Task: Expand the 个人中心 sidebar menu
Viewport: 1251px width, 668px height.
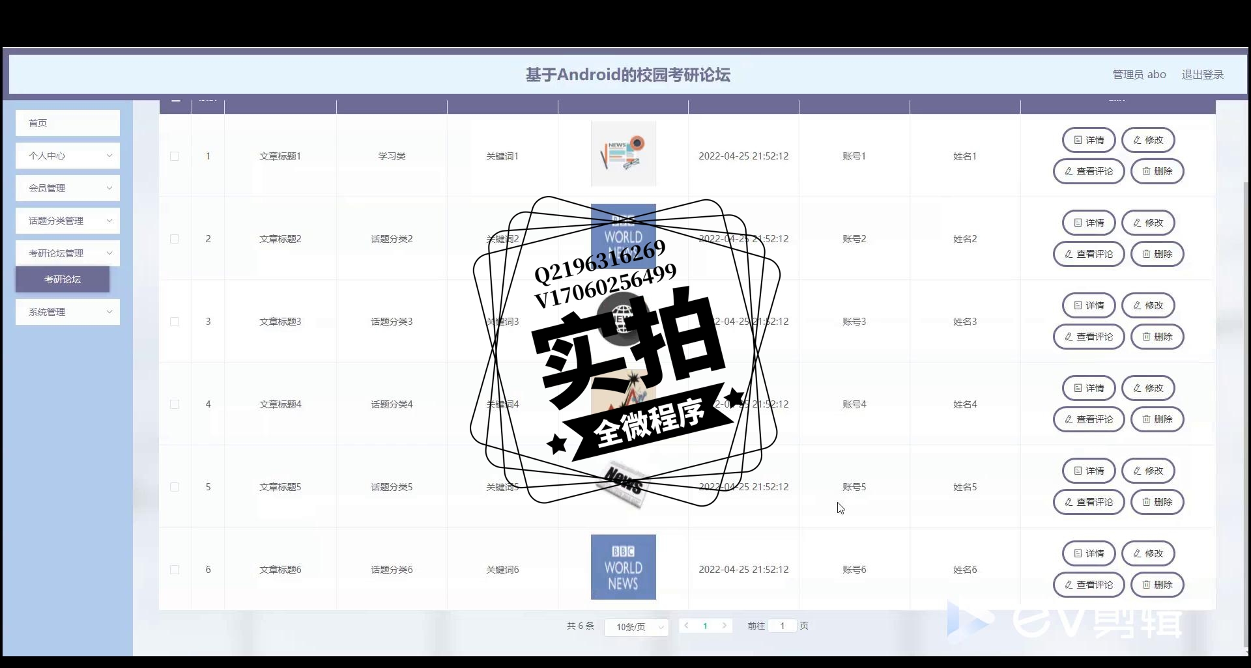Action: [68, 156]
